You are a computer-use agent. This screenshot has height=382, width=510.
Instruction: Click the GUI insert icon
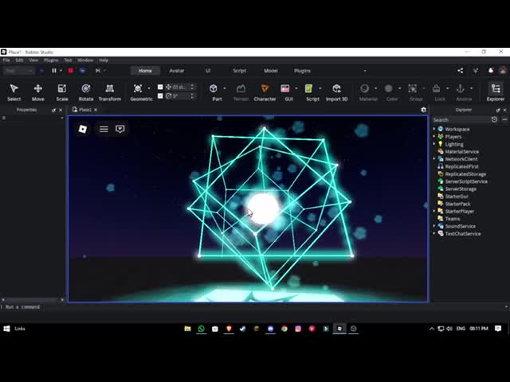pyautogui.click(x=285, y=88)
